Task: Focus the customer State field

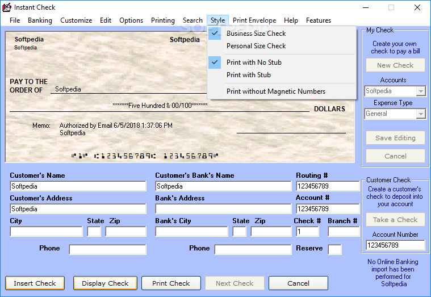Action: 94,232
